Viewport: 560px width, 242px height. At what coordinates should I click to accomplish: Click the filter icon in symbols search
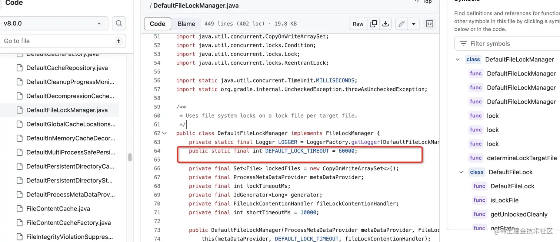pyautogui.click(x=463, y=44)
